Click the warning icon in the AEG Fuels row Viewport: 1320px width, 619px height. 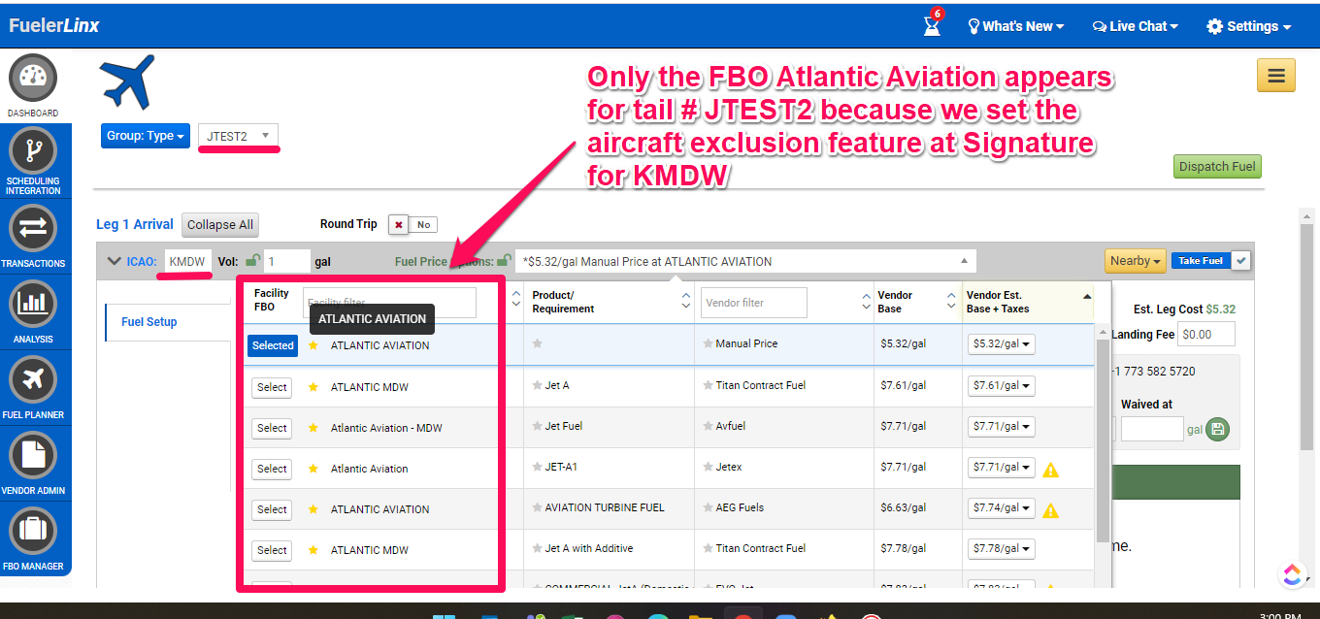tap(1050, 510)
